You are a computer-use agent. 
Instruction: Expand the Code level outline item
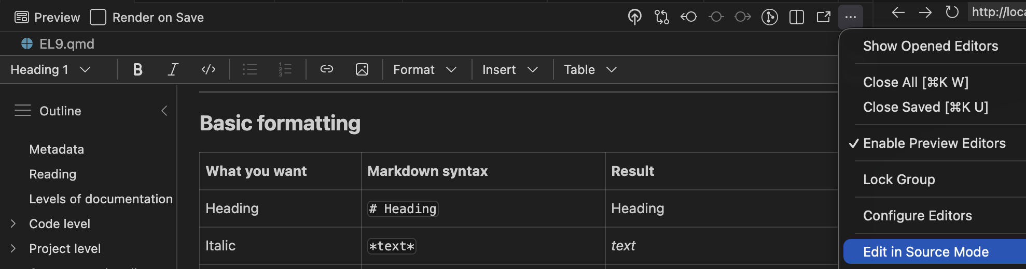coord(13,223)
